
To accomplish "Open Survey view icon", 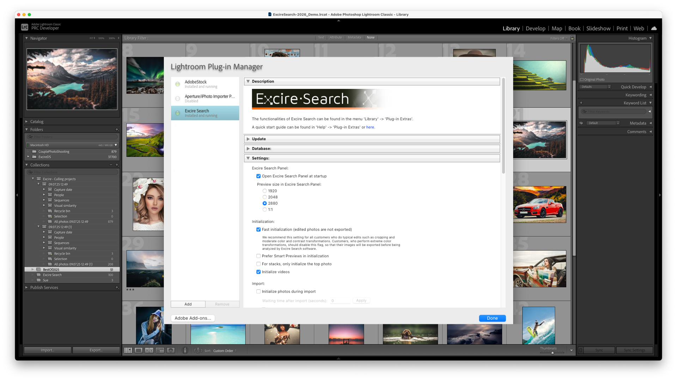I will 160,350.
